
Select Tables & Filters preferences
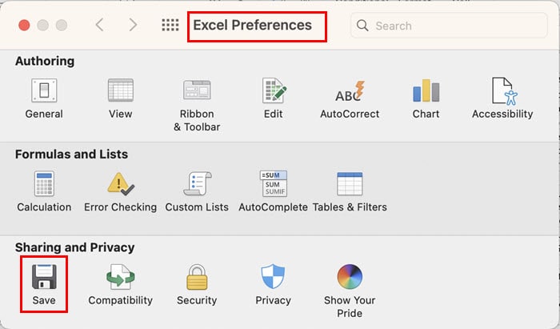click(350, 191)
